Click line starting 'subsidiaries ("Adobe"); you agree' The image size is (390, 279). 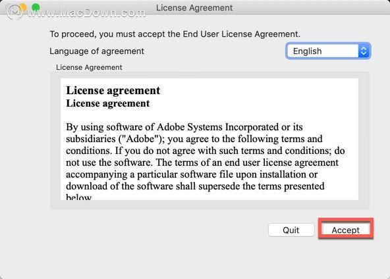[194, 139]
